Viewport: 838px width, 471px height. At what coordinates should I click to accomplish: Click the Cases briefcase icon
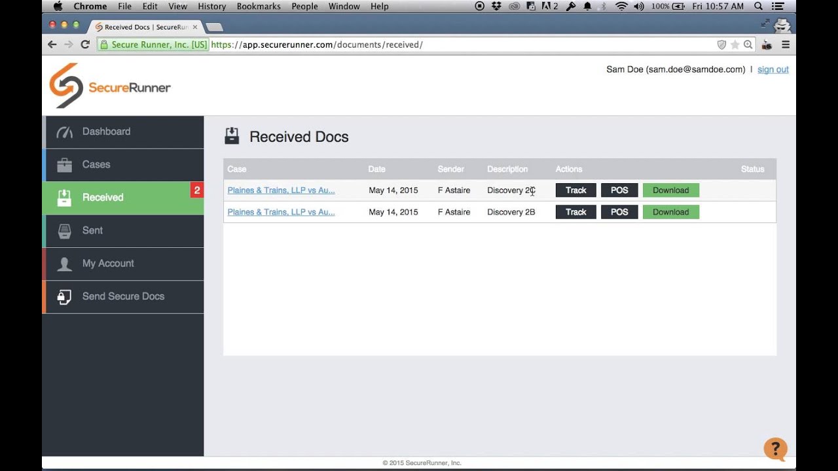click(x=64, y=165)
